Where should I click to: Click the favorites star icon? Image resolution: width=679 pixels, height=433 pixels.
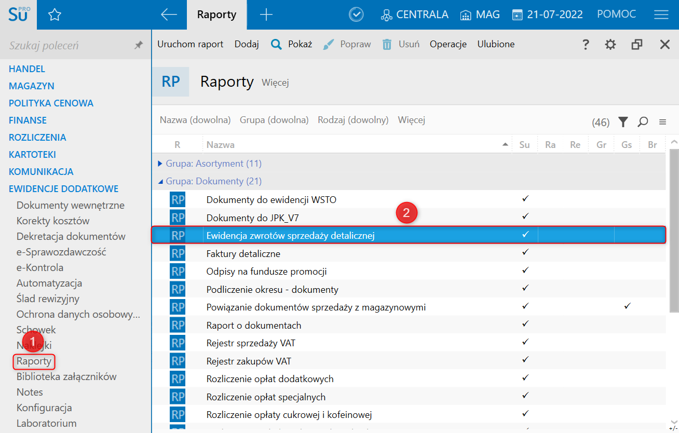click(x=55, y=15)
